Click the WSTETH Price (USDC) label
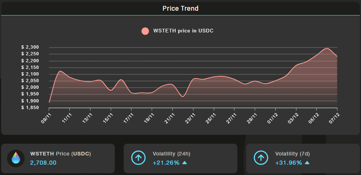 coord(61,153)
